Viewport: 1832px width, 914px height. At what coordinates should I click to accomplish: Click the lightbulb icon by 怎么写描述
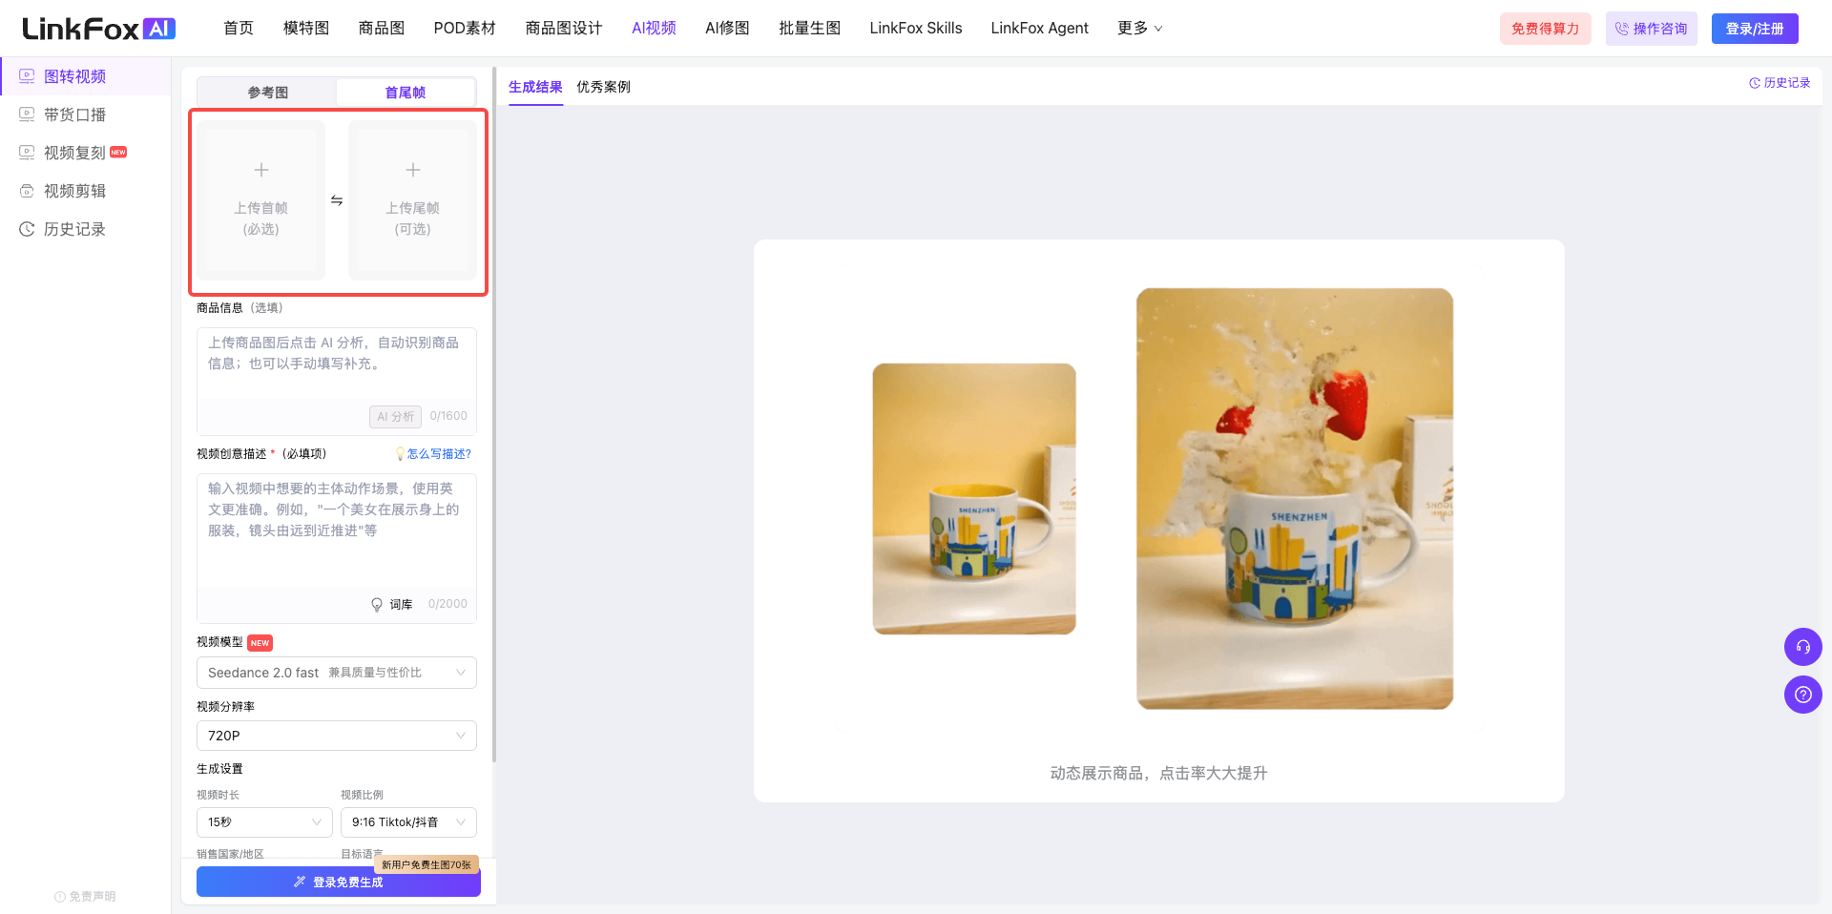coord(400,454)
